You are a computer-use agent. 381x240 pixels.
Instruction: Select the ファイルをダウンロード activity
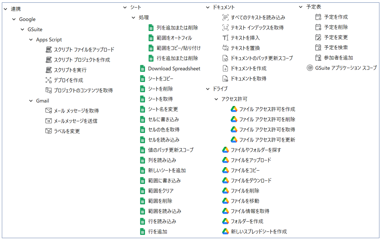pos(251,181)
